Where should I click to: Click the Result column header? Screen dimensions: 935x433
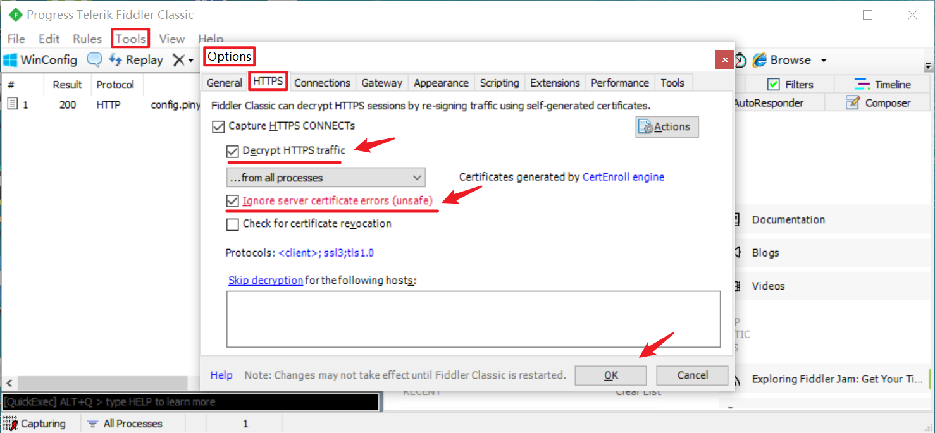tap(67, 85)
